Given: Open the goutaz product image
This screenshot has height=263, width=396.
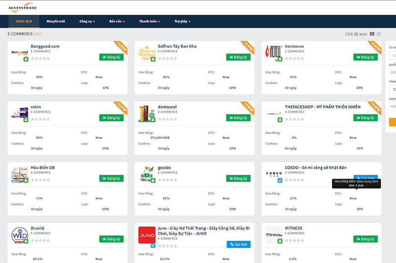Looking at the screenshot, I should [x=147, y=174].
